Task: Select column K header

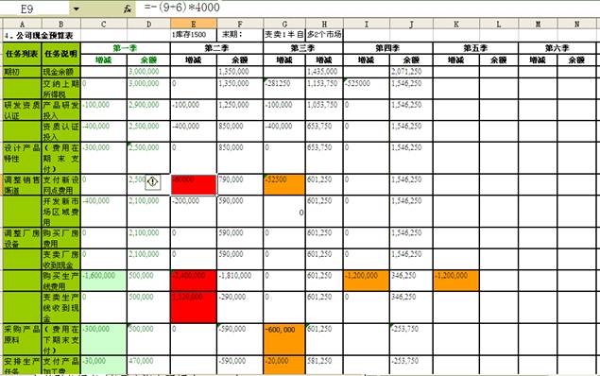Action: [456, 25]
